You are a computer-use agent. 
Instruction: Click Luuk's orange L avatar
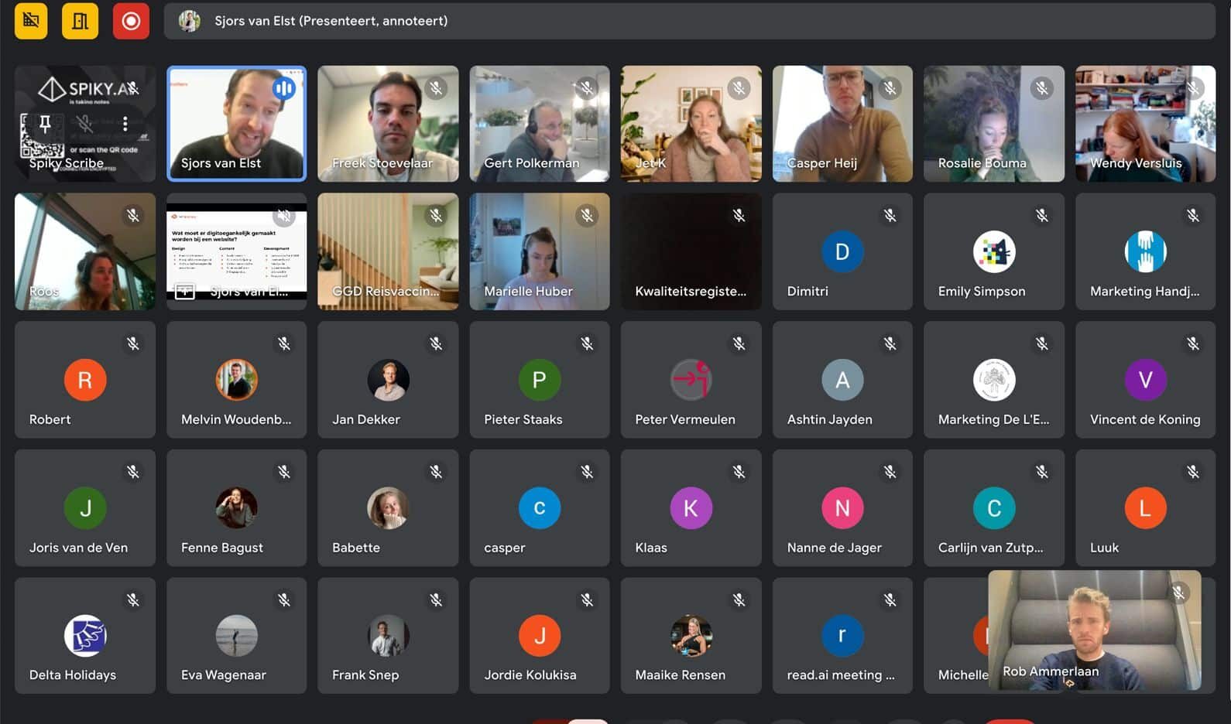pos(1145,507)
